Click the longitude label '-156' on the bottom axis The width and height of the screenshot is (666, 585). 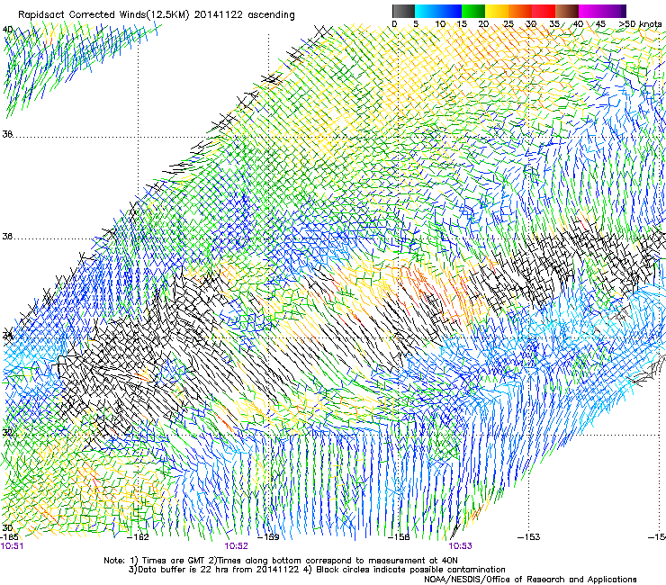[x=399, y=536]
